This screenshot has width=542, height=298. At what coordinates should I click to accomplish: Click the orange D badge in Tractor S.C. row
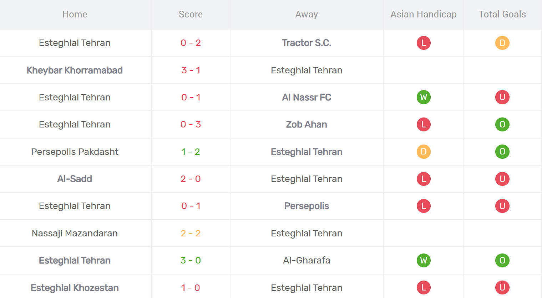502,43
